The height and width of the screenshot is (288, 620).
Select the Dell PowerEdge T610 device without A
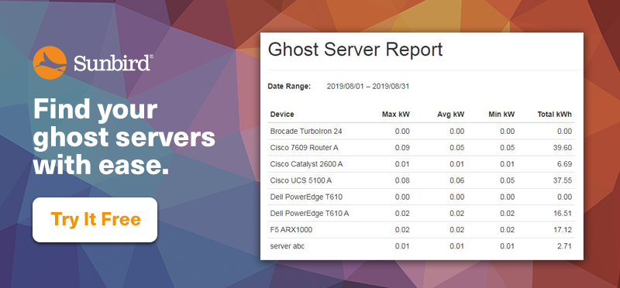click(x=306, y=197)
